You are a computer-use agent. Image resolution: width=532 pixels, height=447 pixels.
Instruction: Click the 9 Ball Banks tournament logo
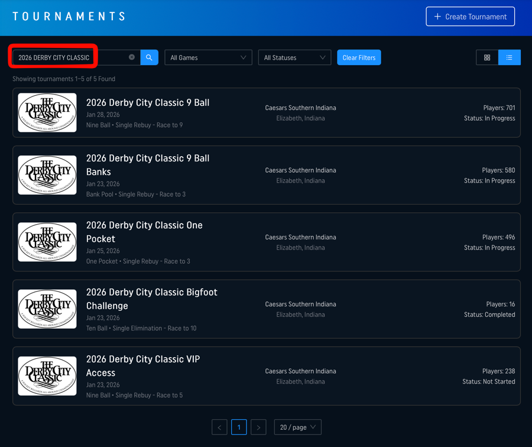47,175
